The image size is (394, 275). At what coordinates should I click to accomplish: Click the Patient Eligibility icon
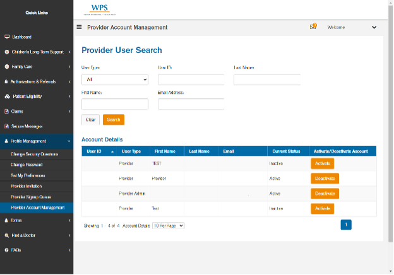click(7, 97)
